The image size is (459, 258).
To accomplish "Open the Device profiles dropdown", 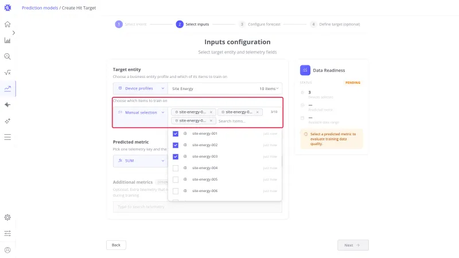I will 141,88.
